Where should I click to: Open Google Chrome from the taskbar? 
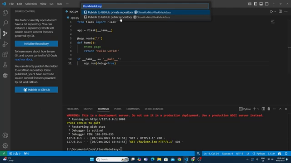[x=179, y=159]
